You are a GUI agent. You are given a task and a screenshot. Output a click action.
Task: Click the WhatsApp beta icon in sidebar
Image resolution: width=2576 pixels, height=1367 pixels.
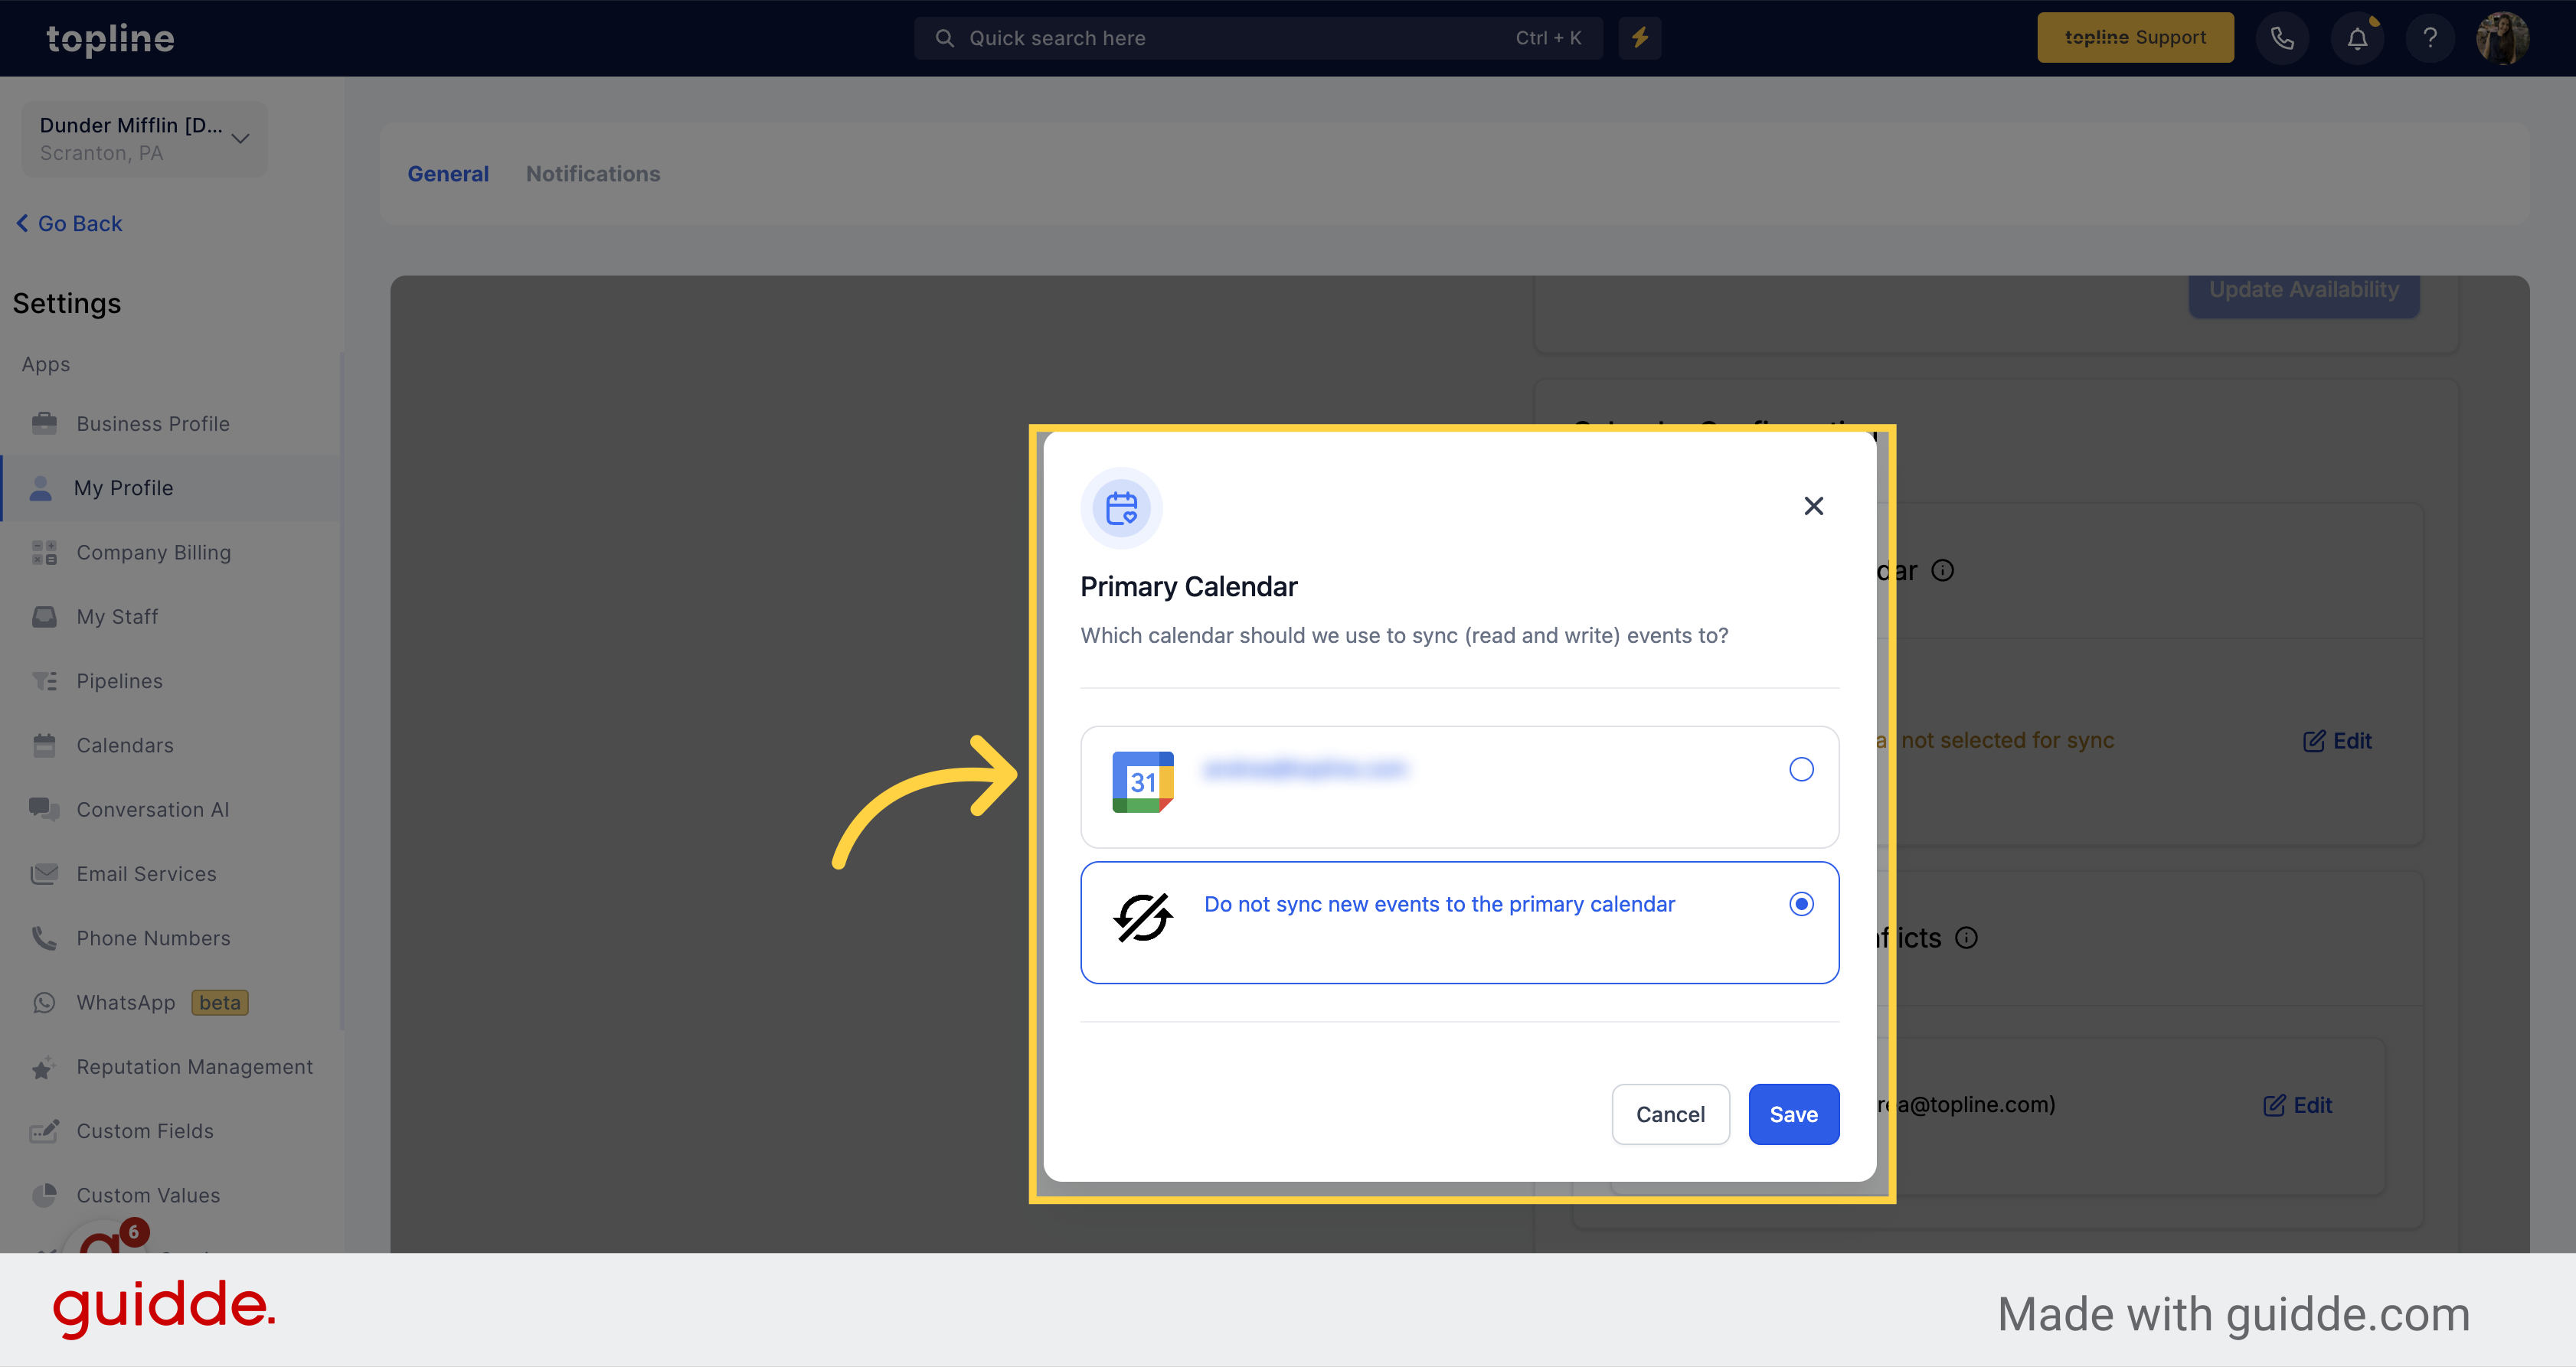click(x=43, y=1001)
